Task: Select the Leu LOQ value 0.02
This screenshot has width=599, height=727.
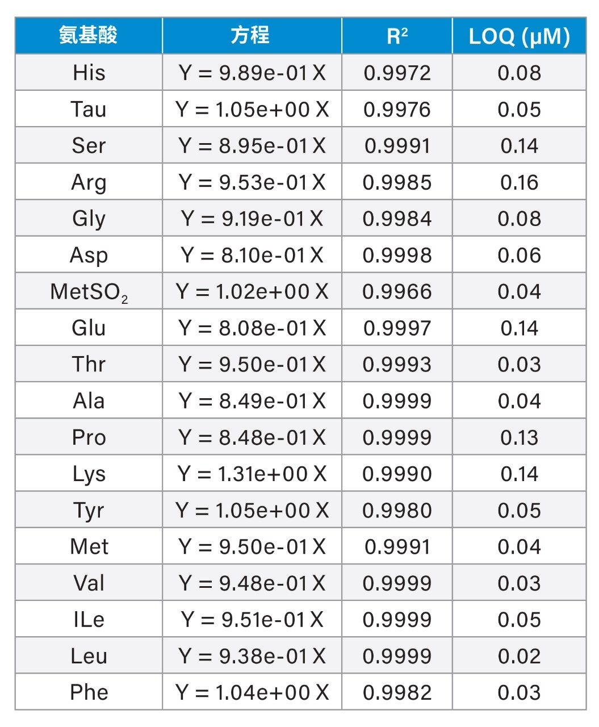Action: pyautogui.click(x=519, y=656)
